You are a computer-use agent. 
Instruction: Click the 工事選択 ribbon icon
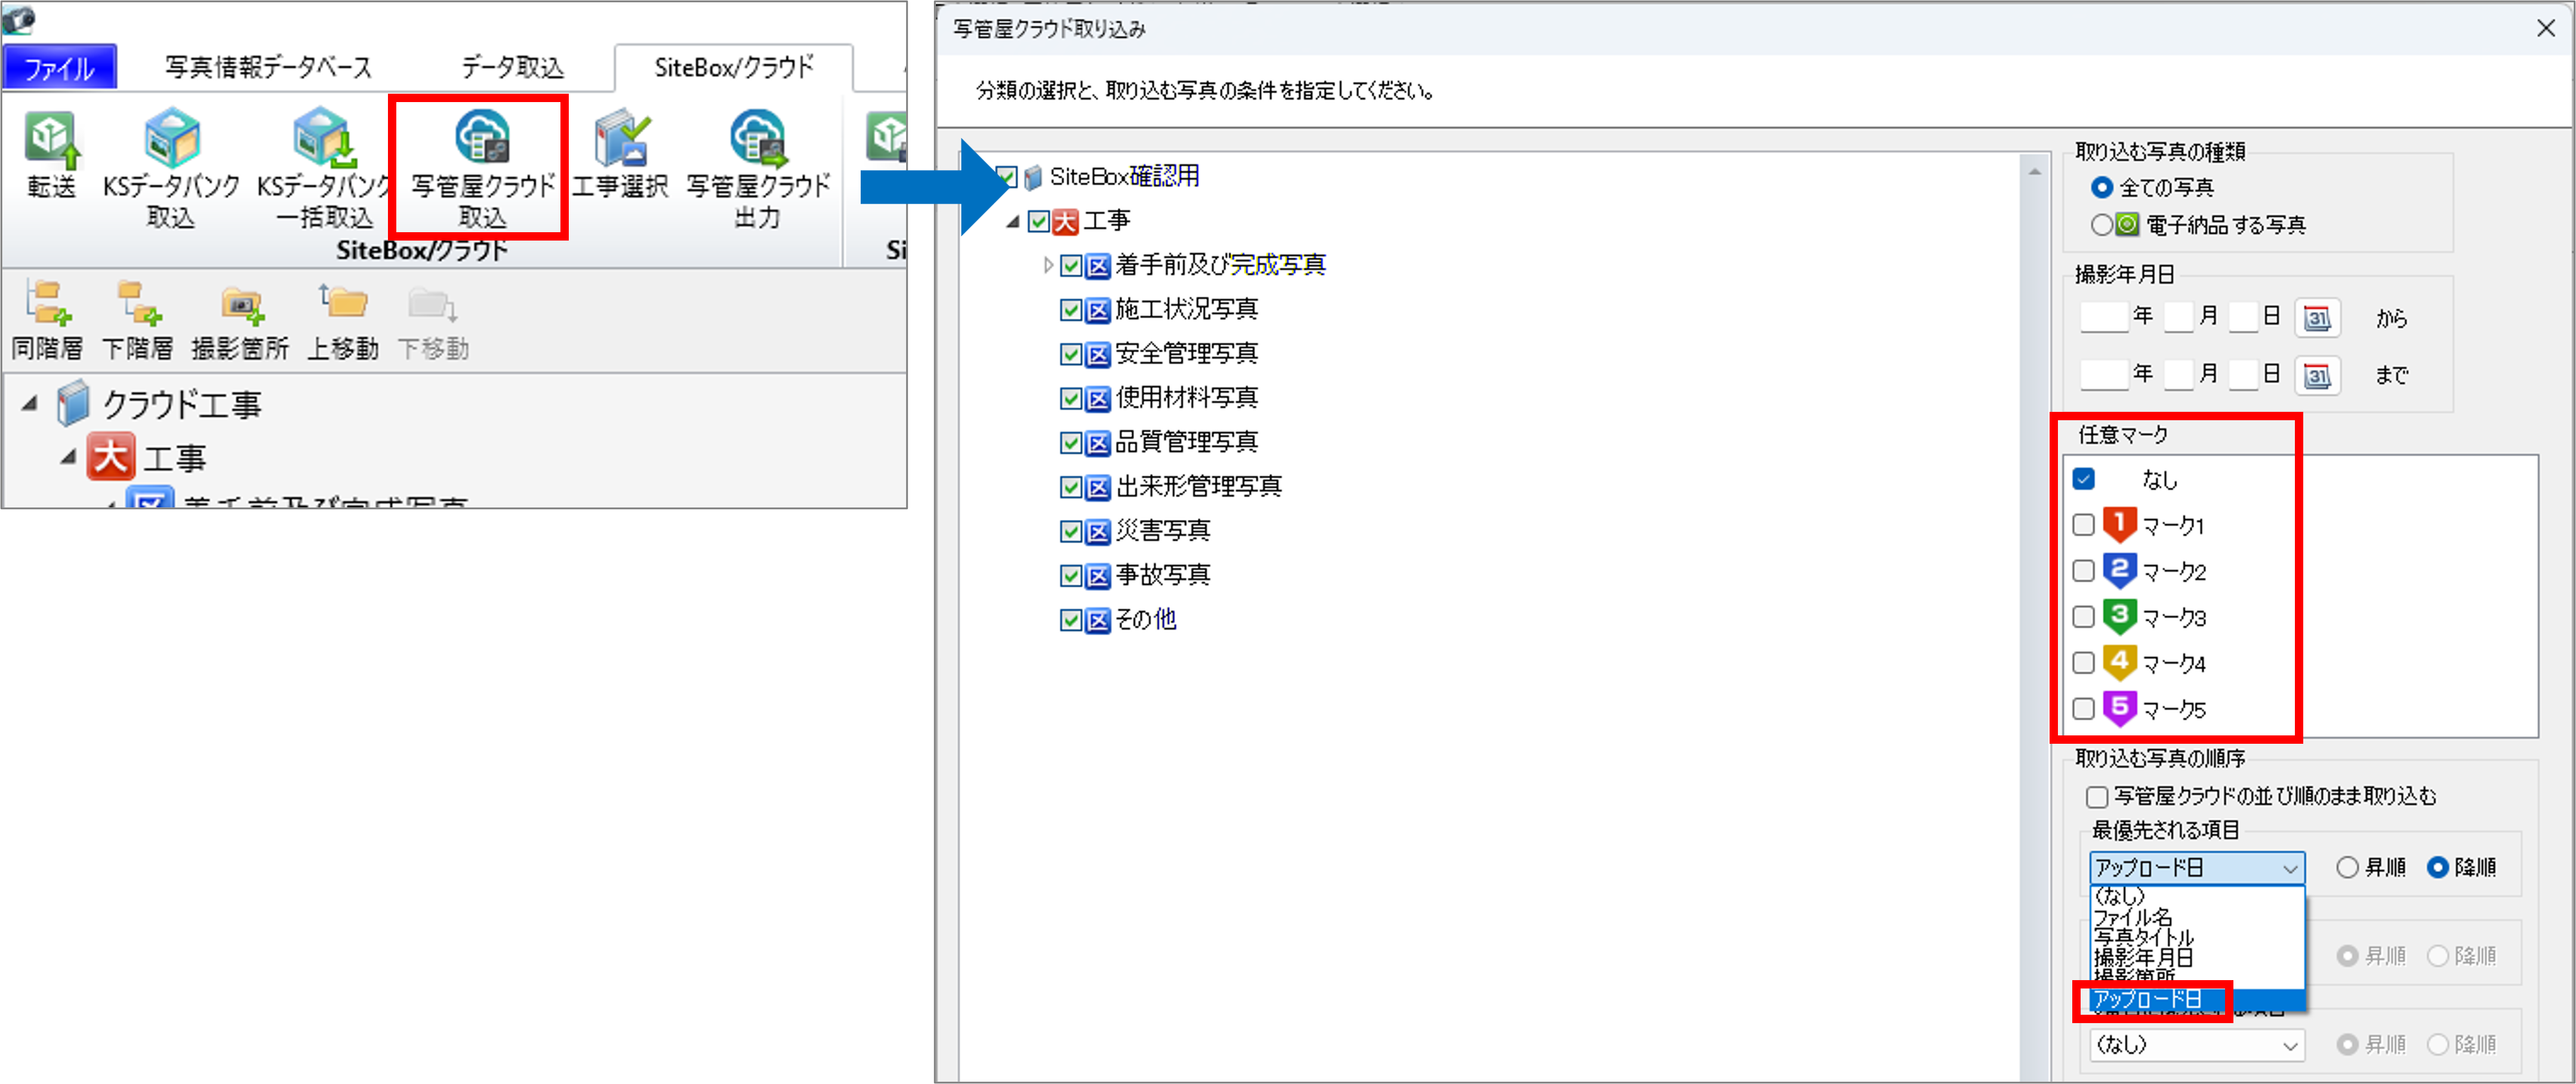[x=620, y=138]
